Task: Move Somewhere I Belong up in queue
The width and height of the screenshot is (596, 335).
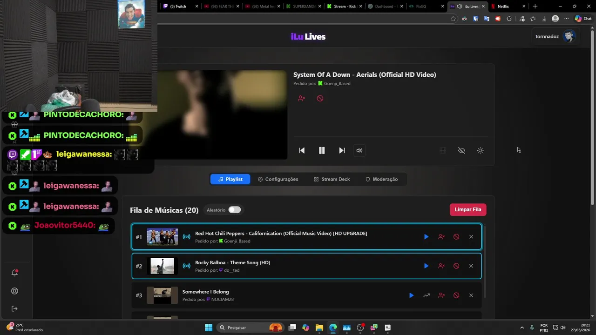Action: pyautogui.click(x=427, y=295)
